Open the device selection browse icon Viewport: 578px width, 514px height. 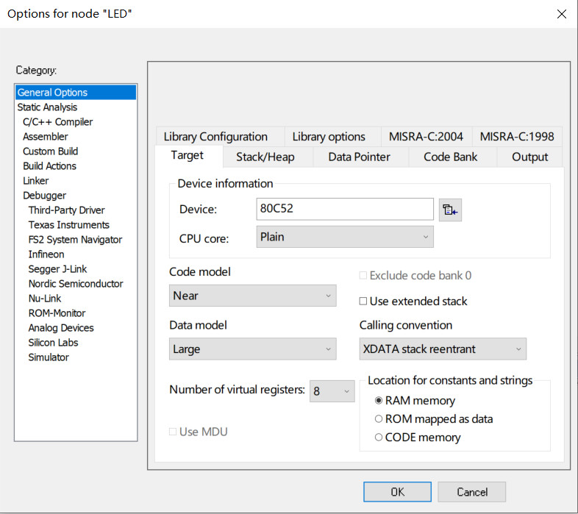pos(450,210)
